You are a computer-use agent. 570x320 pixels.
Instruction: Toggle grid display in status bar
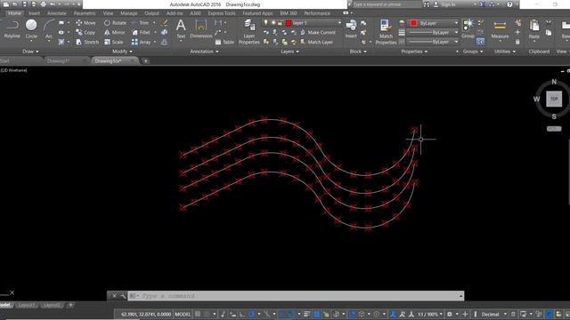[198, 314]
